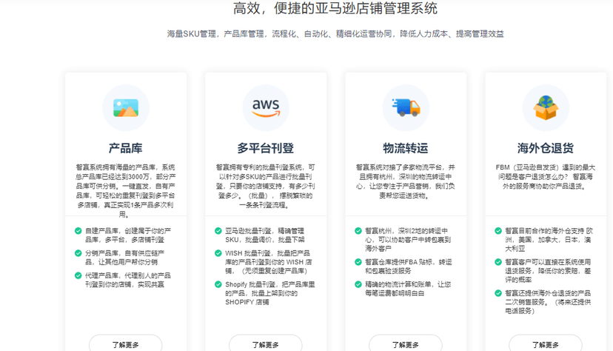Click the 分销产品库 feature text

pos(125,258)
